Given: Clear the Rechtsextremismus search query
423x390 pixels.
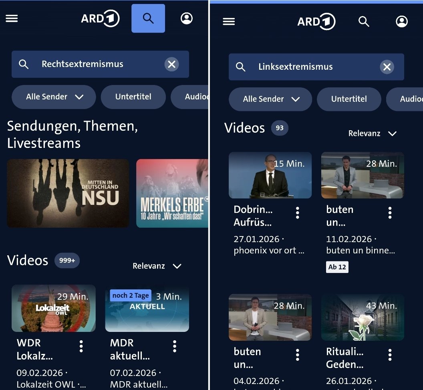Looking at the screenshot, I should coord(171,64).
